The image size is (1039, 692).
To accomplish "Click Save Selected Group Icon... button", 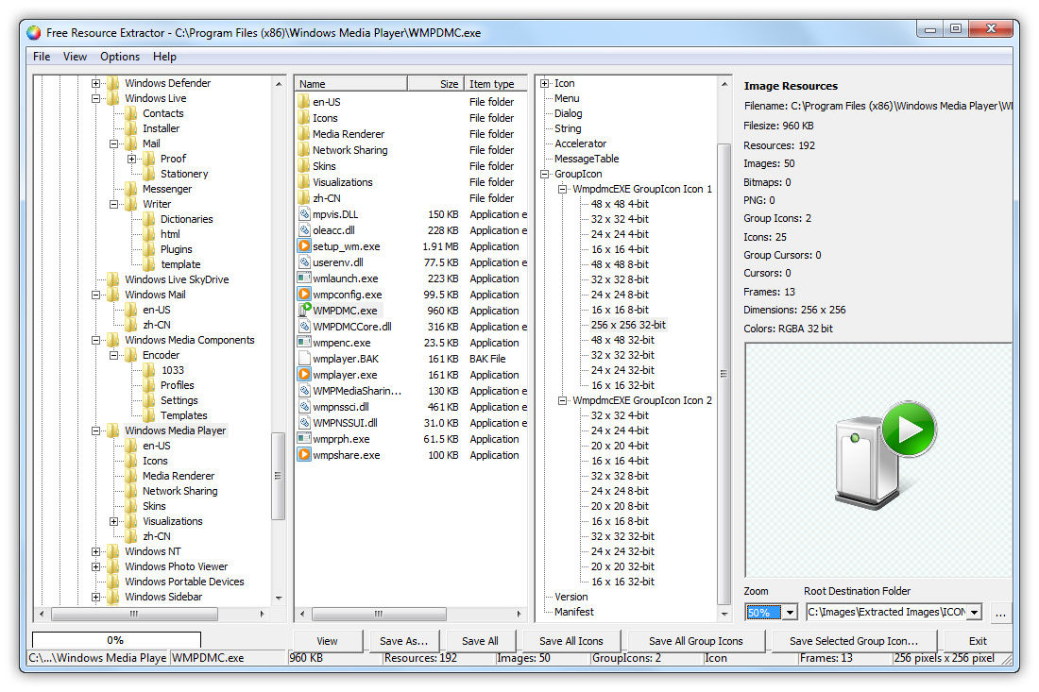I will pyautogui.click(x=854, y=641).
